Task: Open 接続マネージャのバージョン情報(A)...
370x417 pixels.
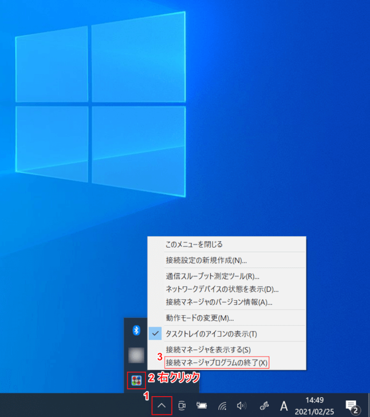Action: (x=219, y=302)
